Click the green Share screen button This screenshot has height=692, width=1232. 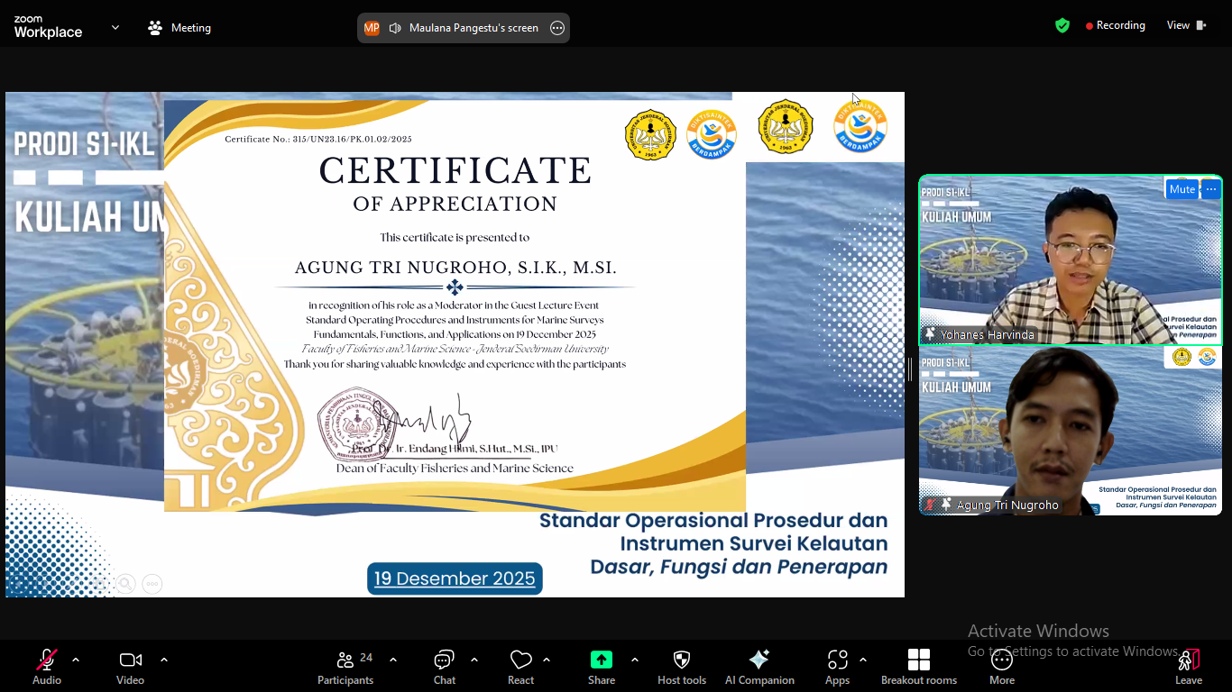pyautogui.click(x=602, y=666)
